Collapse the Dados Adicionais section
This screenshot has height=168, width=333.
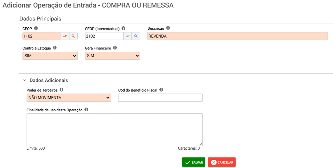(x=24, y=81)
